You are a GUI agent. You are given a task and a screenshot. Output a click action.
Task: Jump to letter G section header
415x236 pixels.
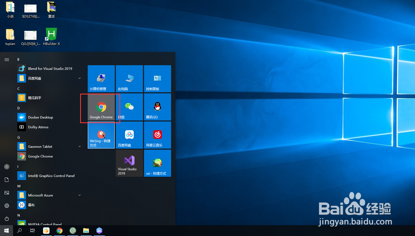click(x=18, y=137)
